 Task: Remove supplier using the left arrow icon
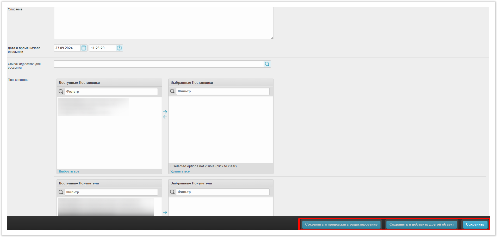tap(165, 117)
